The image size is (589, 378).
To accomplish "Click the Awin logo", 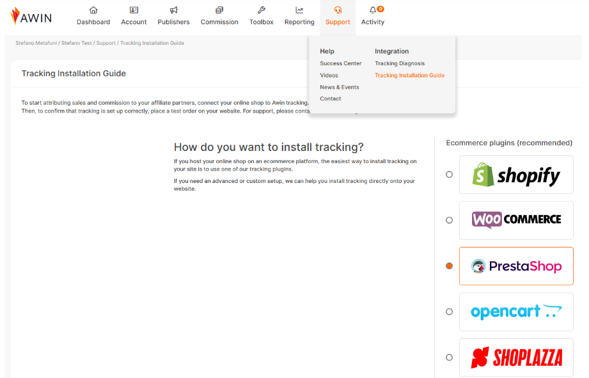I will click(x=31, y=17).
